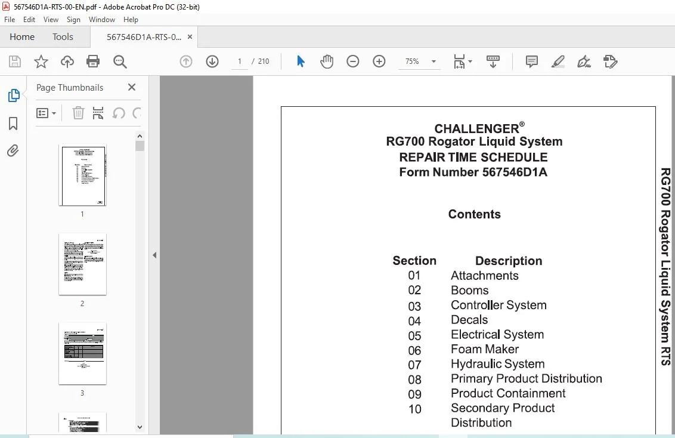Open the Sign document pen icon
Viewport: 675px width, 438px height.
[584, 61]
